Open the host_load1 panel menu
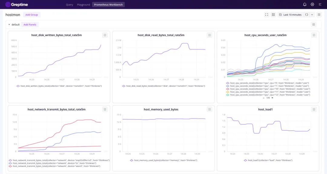The height and width of the screenshot is (174, 327). (x=314, y=109)
